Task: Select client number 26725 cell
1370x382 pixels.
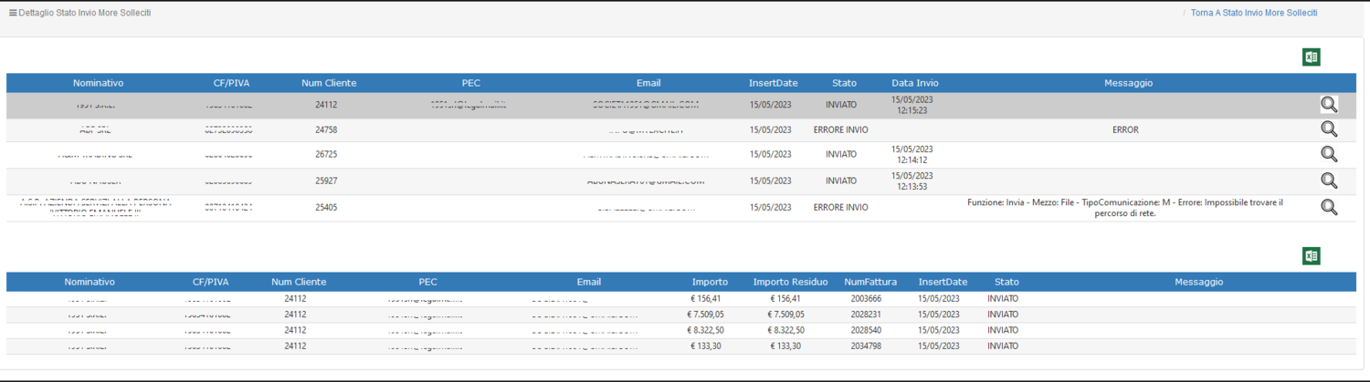Action: (326, 154)
